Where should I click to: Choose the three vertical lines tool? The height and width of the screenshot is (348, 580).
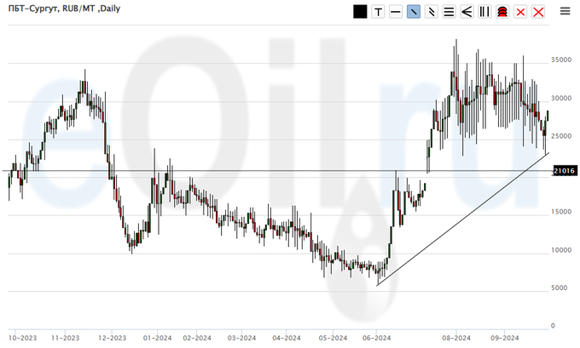(x=484, y=12)
